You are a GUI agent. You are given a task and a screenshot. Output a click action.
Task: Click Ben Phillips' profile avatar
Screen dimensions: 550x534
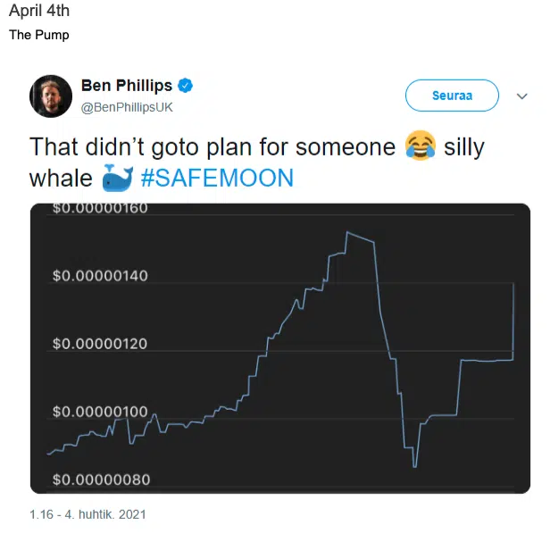pyautogui.click(x=53, y=96)
